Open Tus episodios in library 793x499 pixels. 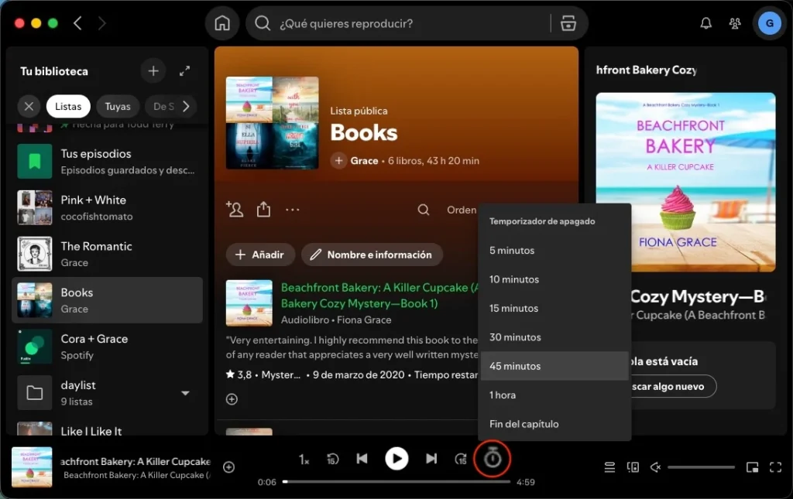pos(107,162)
